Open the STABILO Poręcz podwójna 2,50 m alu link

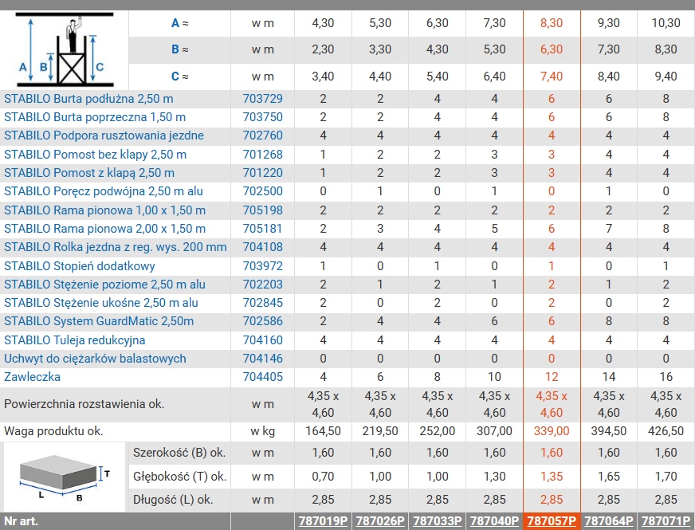click(104, 191)
